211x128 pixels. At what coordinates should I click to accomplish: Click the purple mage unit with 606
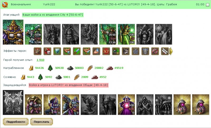point(126,105)
